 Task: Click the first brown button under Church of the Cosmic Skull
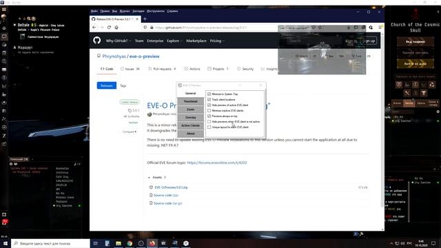pyautogui.click(x=416, y=41)
